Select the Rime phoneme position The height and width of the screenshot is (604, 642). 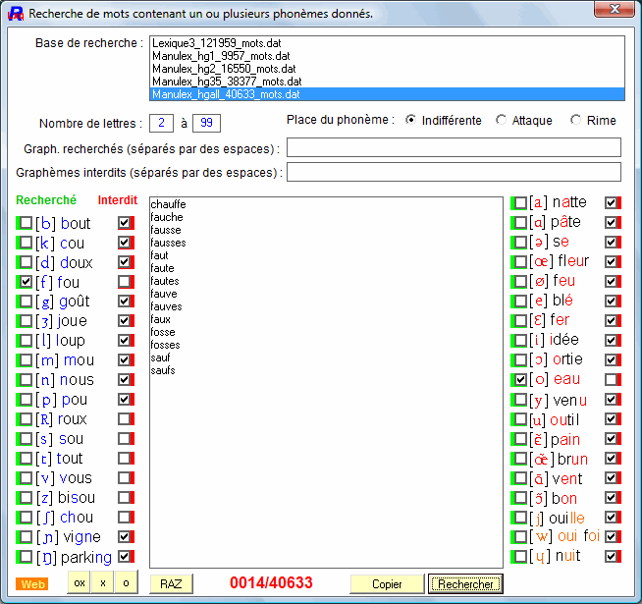pos(575,120)
